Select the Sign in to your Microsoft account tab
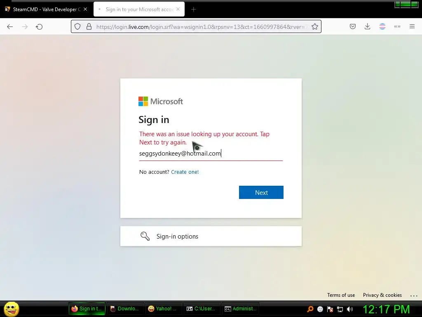 point(139,9)
